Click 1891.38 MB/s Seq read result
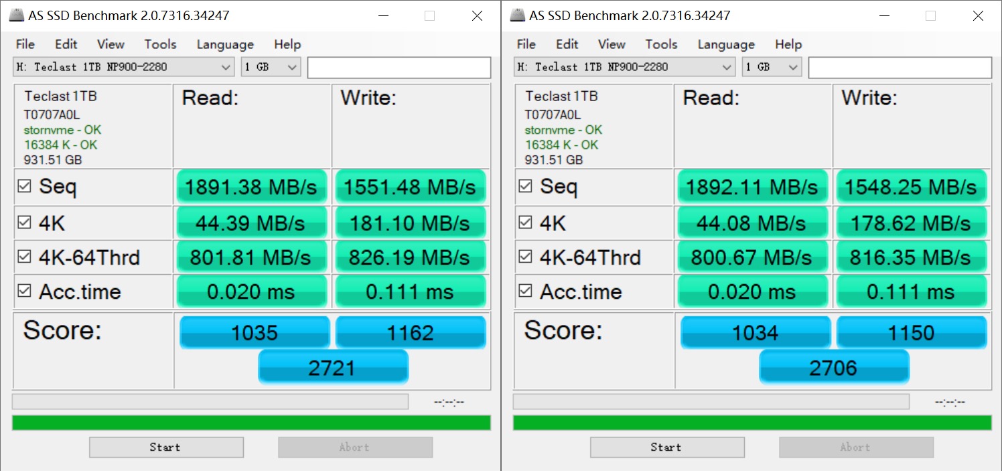This screenshot has height=471, width=1002. pos(252,187)
